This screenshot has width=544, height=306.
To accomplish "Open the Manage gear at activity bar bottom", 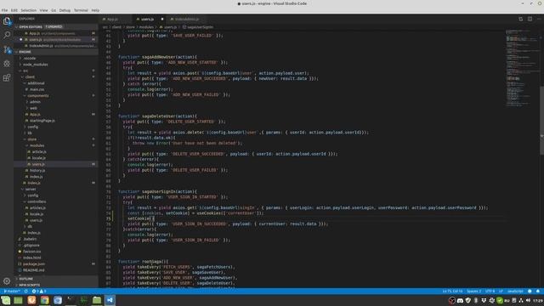I will point(7,281).
